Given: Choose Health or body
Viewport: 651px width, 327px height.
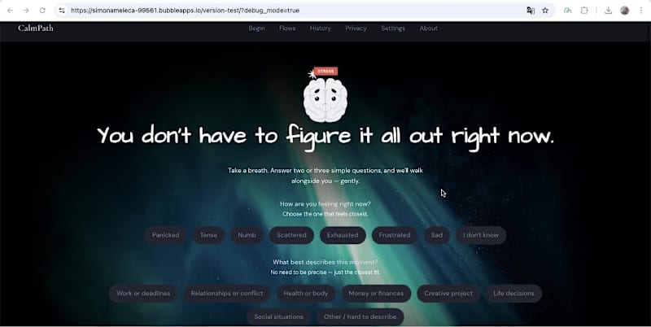Looking at the screenshot, I should [x=306, y=294].
